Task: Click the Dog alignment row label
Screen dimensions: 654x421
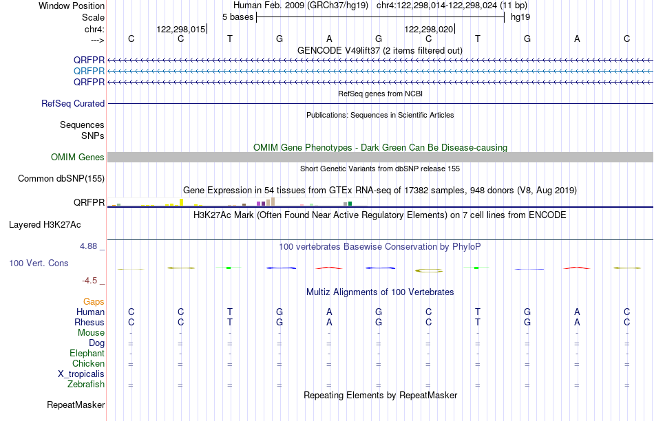Action: (96, 343)
